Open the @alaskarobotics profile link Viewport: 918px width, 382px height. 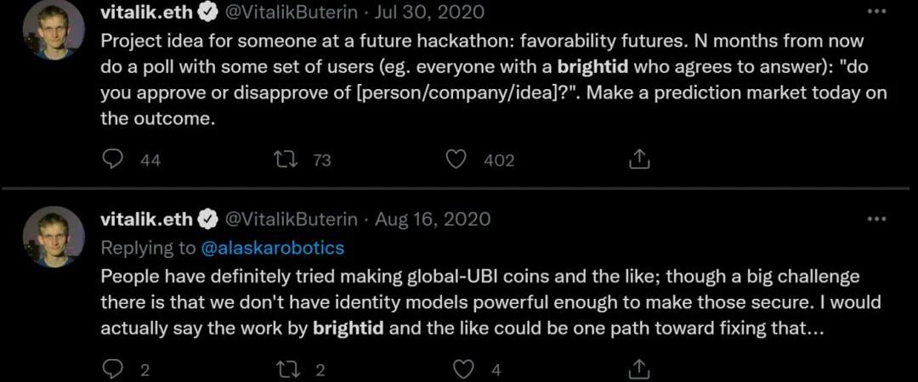(x=272, y=248)
